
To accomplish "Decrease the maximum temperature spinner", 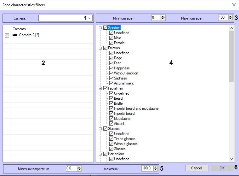I will click(155, 170).
